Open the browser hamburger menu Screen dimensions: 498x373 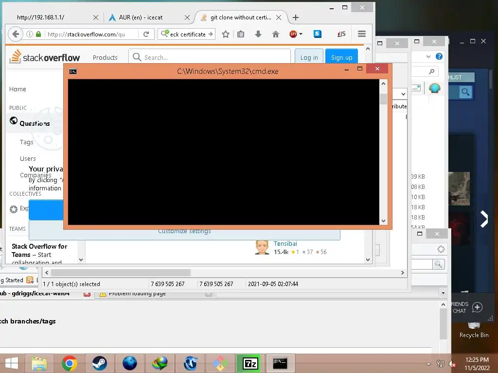[x=362, y=34]
